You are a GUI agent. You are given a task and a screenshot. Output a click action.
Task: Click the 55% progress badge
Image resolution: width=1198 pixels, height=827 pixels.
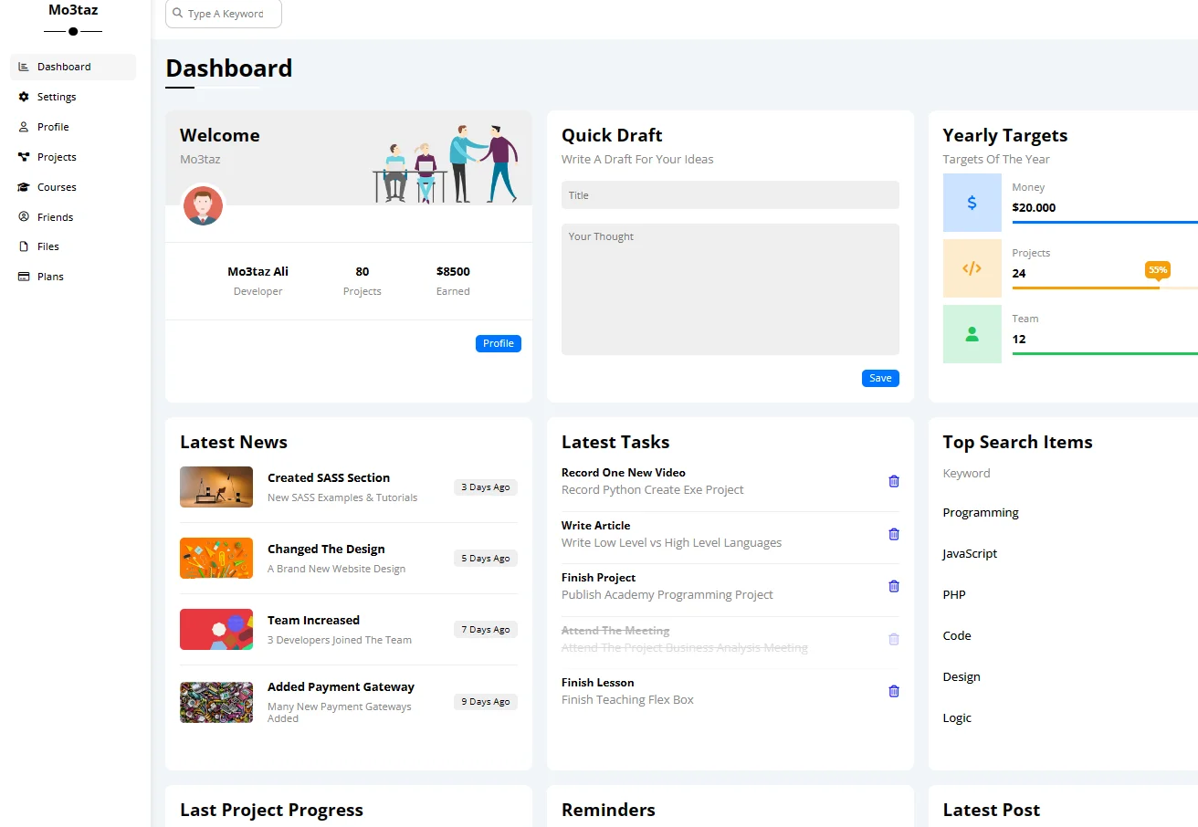click(1158, 270)
